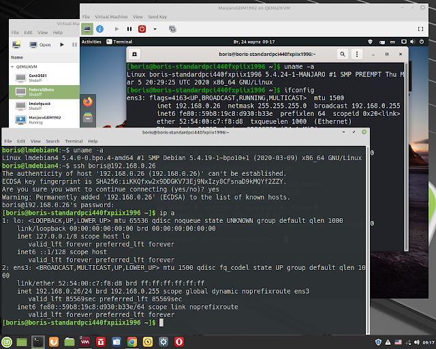Open Virtual Machine menu in viewer
Image resolution: width=436 pixels, height=349 pixels.
coord(111,16)
